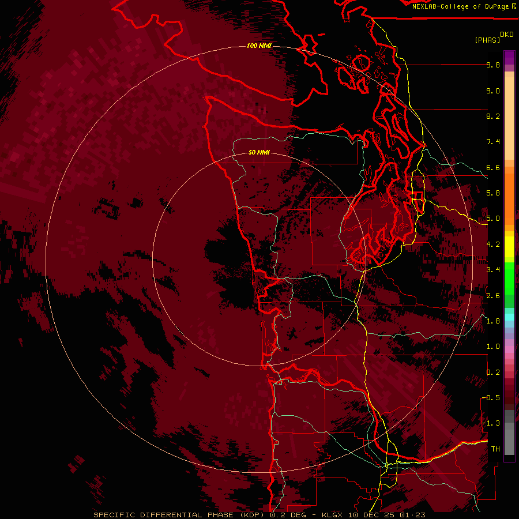
Task: Click the -0.5 scale value
Action: point(491,398)
